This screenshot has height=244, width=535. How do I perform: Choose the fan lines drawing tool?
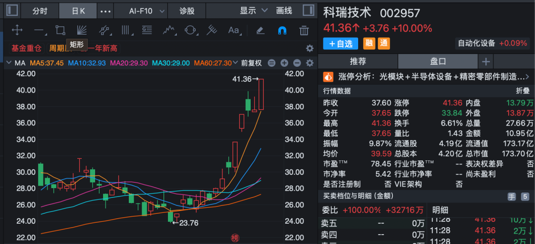tap(82, 30)
